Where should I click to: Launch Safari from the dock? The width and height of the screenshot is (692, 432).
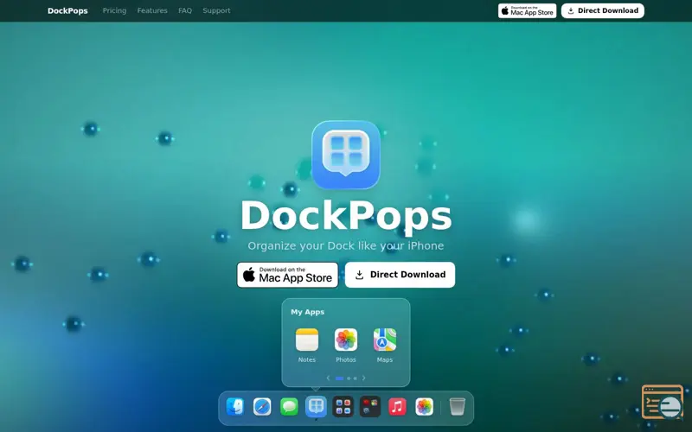[262, 406]
